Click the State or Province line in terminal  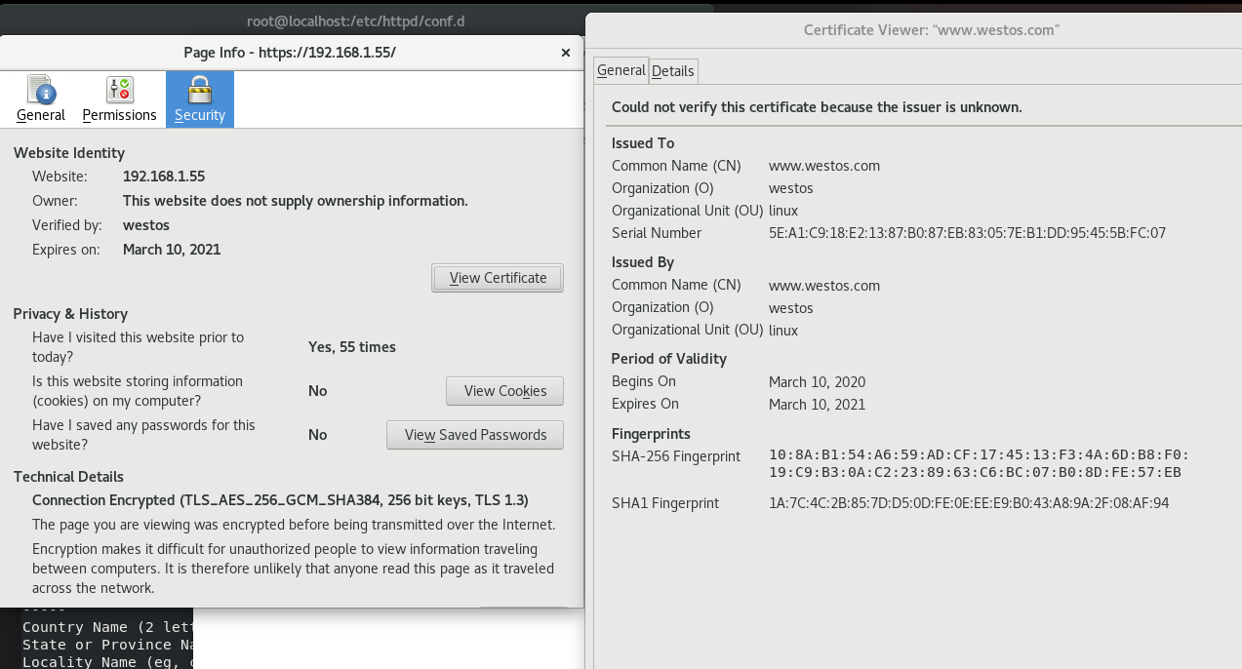(107, 645)
